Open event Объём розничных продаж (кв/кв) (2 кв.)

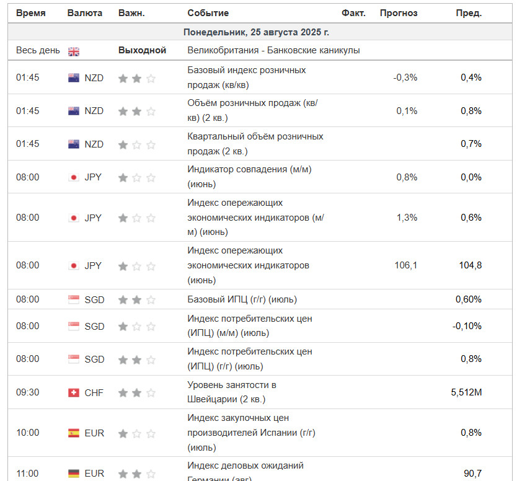point(252,110)
